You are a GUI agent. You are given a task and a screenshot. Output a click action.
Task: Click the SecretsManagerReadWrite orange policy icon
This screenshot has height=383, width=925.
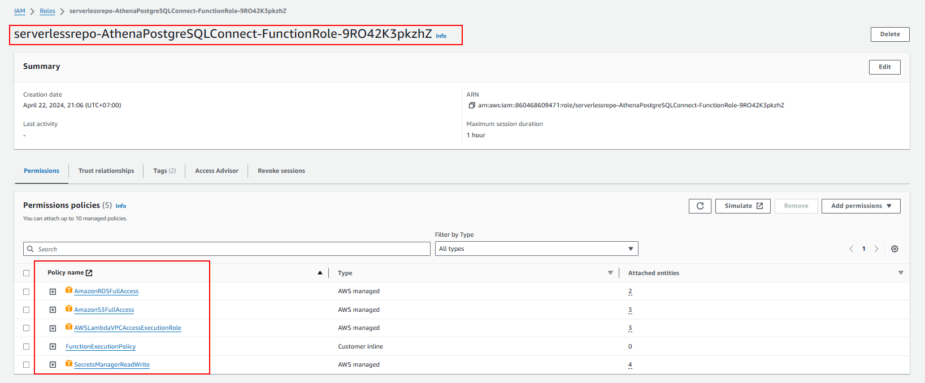68,364
